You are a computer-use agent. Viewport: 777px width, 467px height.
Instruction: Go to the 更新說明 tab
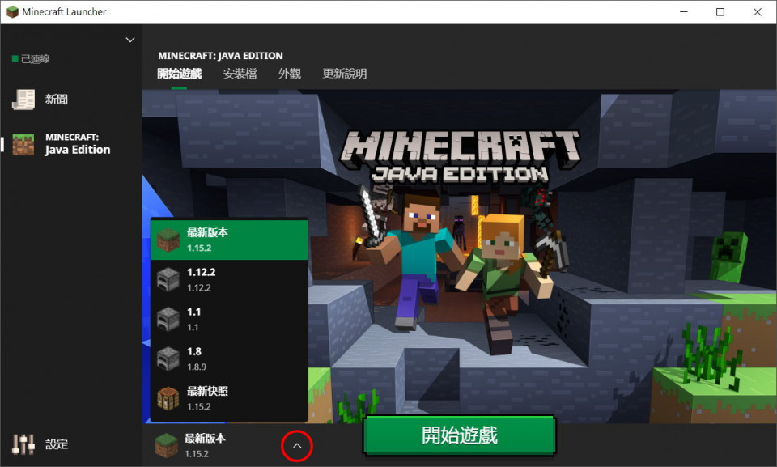[344, 74]
